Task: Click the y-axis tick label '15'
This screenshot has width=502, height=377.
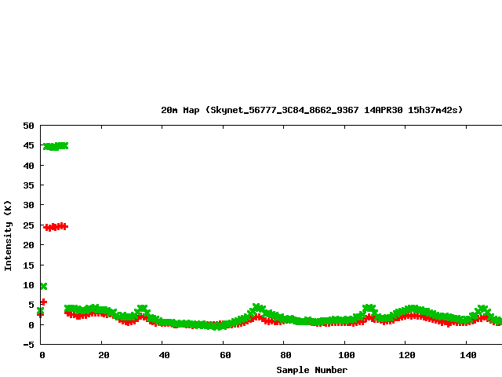Action: click(x=28, y=265)
